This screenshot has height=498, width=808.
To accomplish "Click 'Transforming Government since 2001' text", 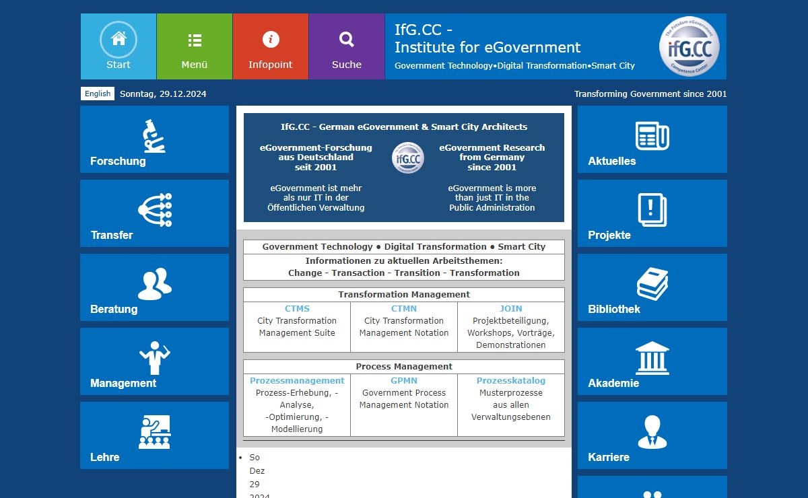I will click(x=650, y=94).
